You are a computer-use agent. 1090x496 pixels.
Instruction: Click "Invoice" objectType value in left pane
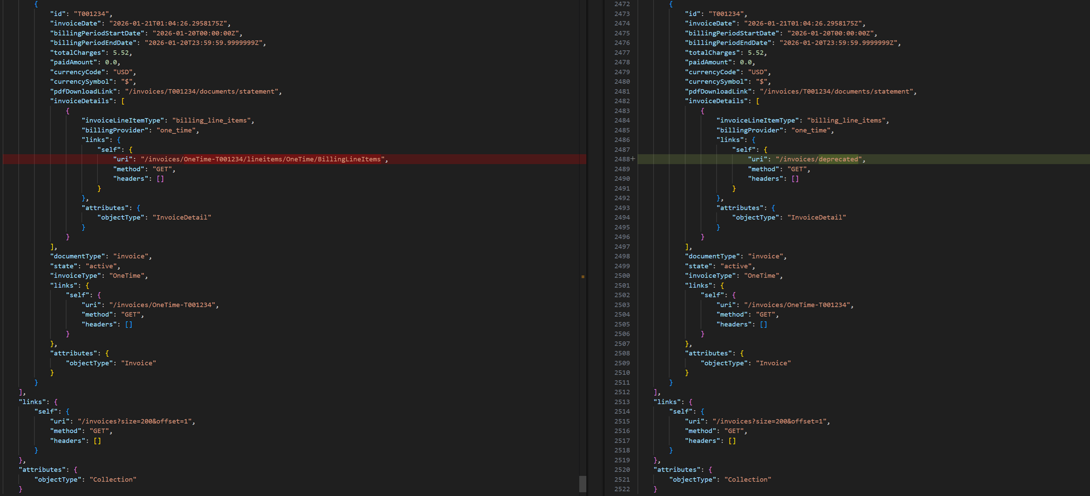pyautogui.click(x=139, y=363)
